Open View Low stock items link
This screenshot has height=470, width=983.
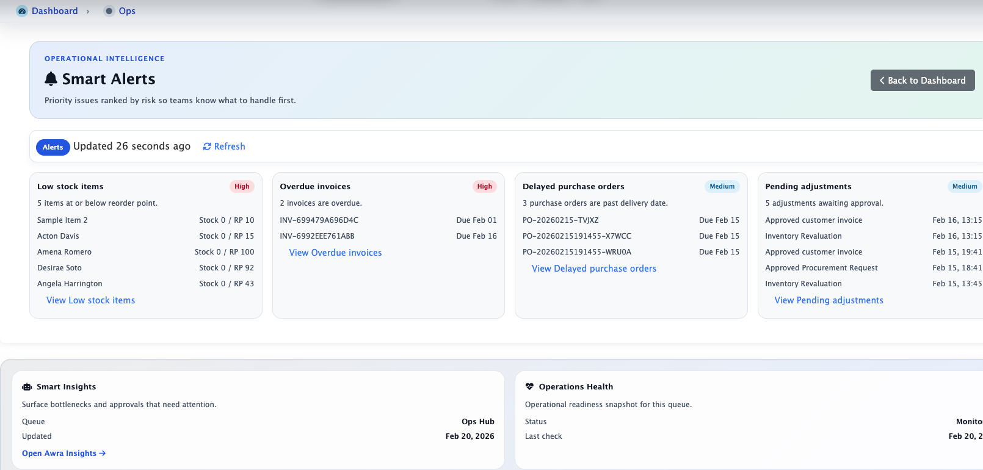[90, 300]
